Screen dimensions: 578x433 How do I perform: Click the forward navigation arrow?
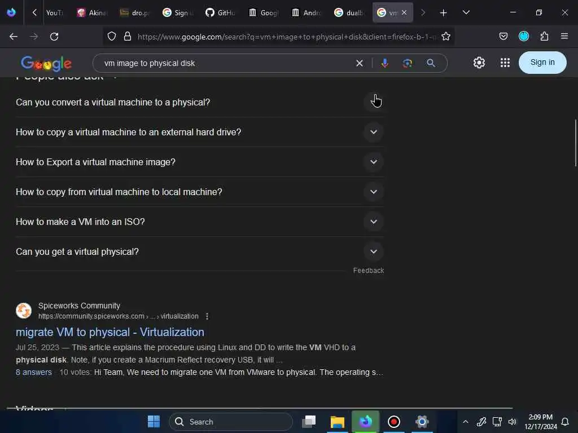pyautogui.click(x=34, y=37)
